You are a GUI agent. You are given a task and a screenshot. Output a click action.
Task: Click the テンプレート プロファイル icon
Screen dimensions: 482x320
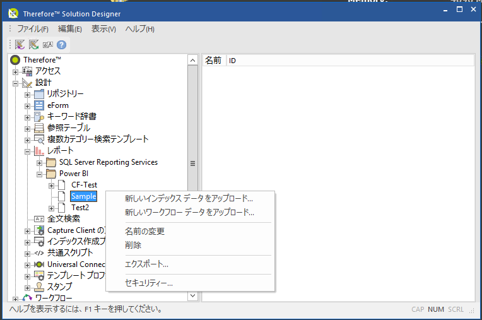(x=39, y=276)
